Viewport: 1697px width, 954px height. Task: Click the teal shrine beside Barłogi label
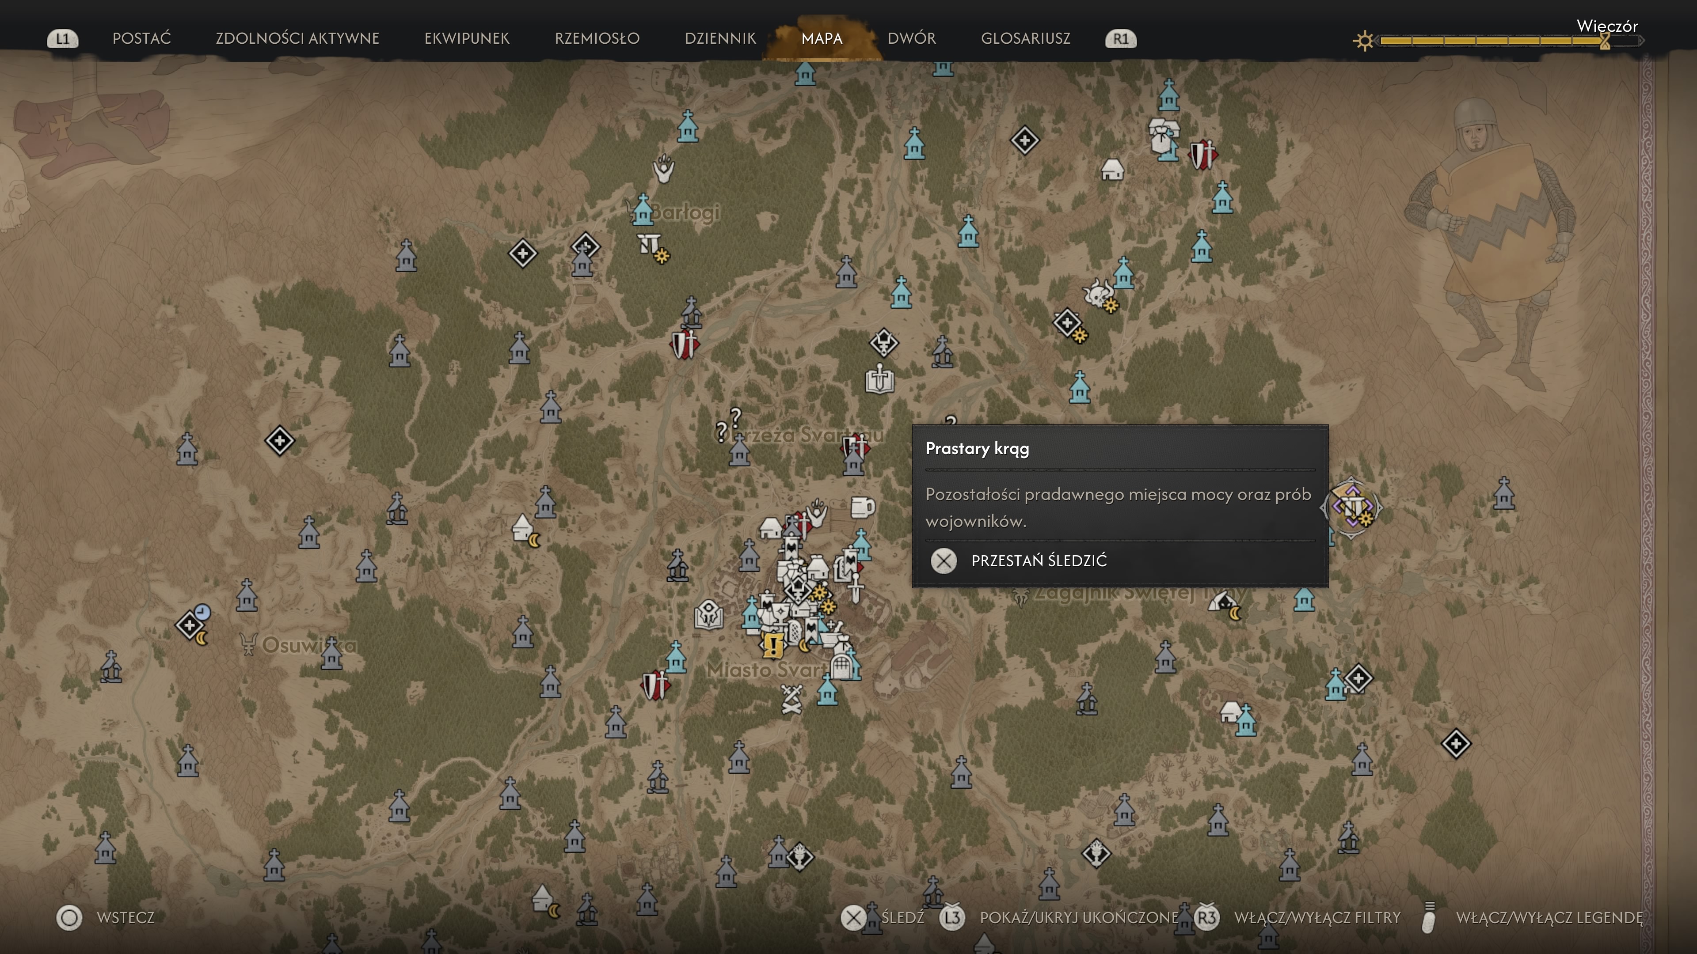pyautogui.click(x=642, y=209)
